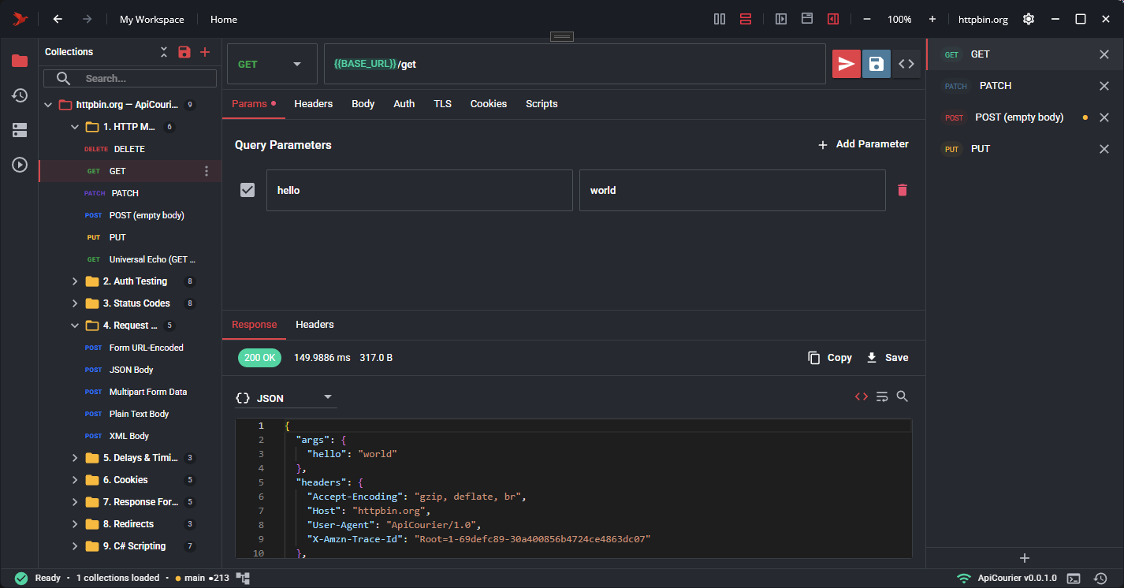Send the request with the red arrow button
Image resolution: width=1124 pixels, height=588 pixels.
(x=847, y=64)
